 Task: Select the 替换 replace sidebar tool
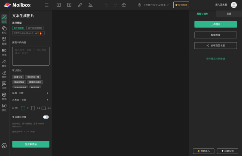4,63
